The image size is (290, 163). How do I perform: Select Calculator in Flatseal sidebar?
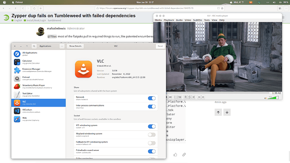pyautogui.click(x=39, y=62)
